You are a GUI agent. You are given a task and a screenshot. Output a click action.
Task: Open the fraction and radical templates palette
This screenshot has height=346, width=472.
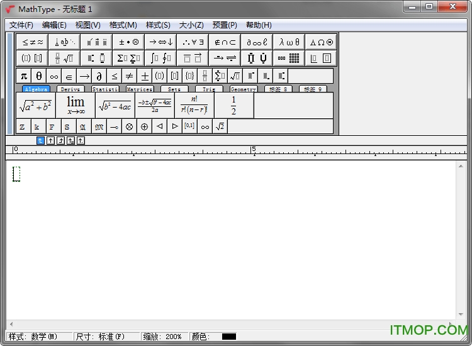coord(64,58)
